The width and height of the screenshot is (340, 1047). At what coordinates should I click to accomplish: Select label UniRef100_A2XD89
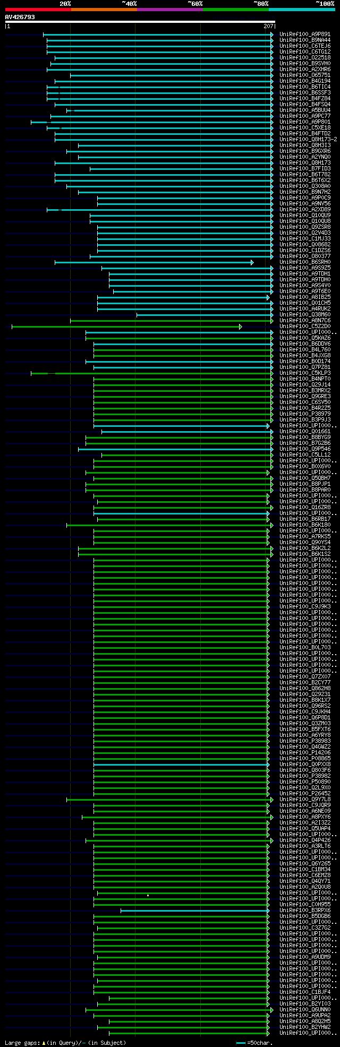305,210
